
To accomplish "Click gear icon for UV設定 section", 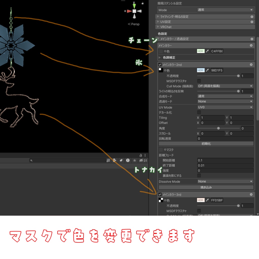I will [252, 22].
